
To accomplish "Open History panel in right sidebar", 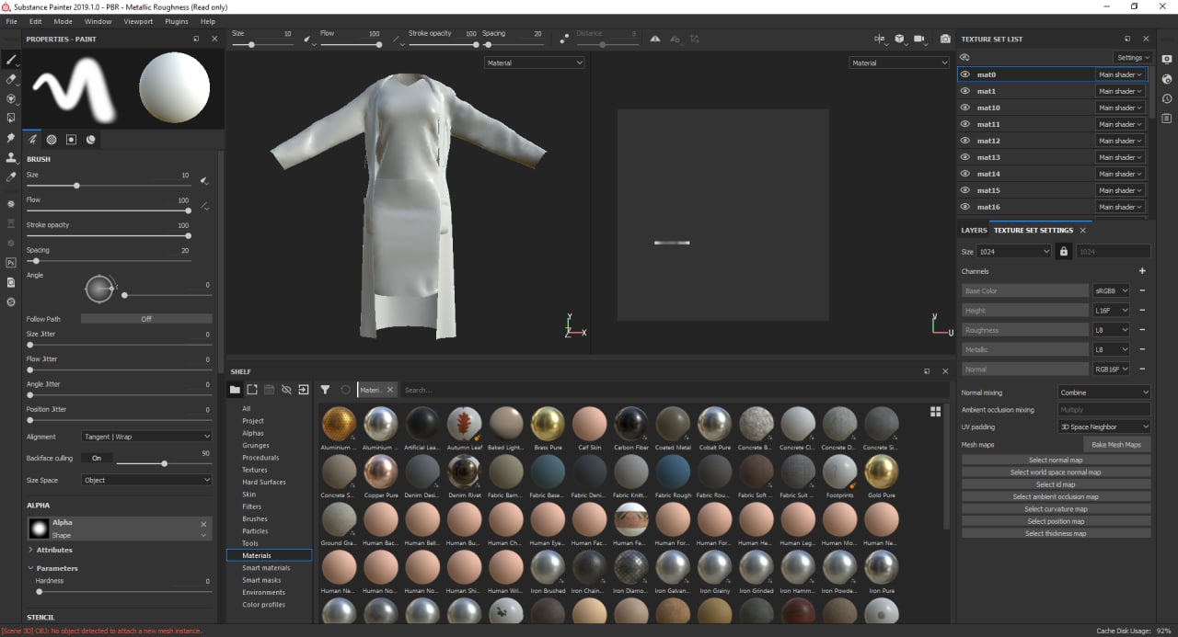I will tap(1167, 98).
